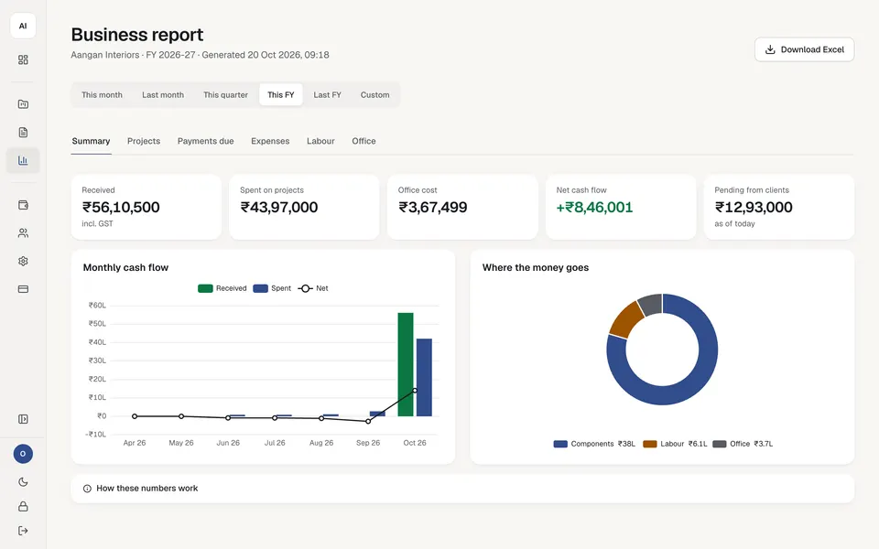The height and width of the screenshot is (549, 879).
Task: Click the Net line point for Oct 26
Action: pyautogui.click(x=415, y=391)
